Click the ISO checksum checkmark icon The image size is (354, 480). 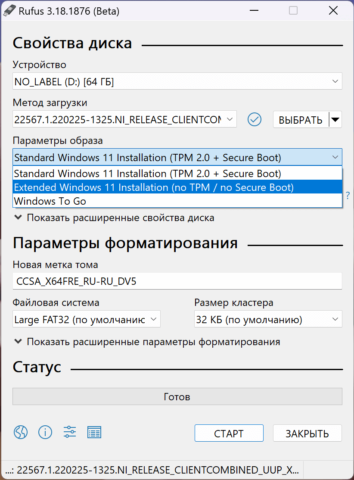255,119
